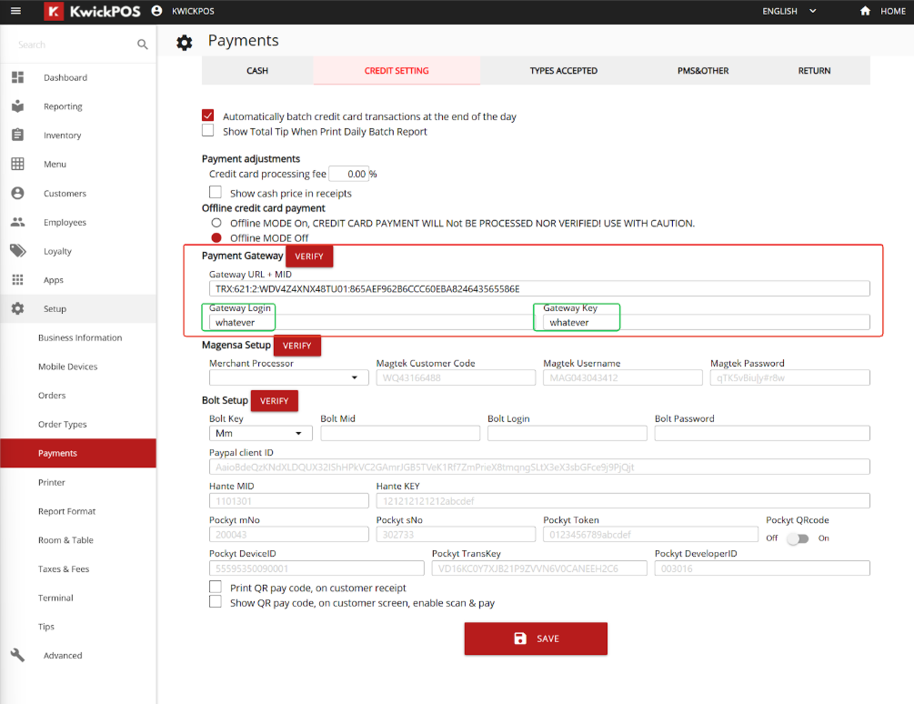Click the Customers person icon
The image size is (914, 704).
click(x=17, y=193)
